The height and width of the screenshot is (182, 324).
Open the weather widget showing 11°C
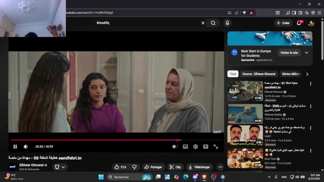click(x=14, y=177)
